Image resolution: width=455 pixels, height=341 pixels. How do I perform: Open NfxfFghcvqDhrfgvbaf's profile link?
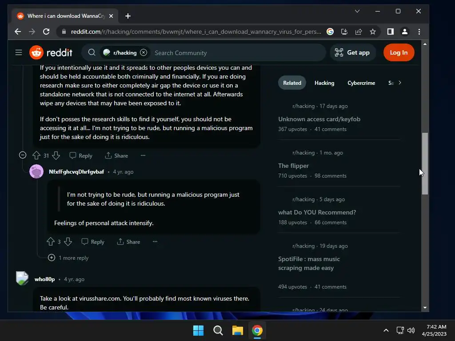(x=76, y=172)
